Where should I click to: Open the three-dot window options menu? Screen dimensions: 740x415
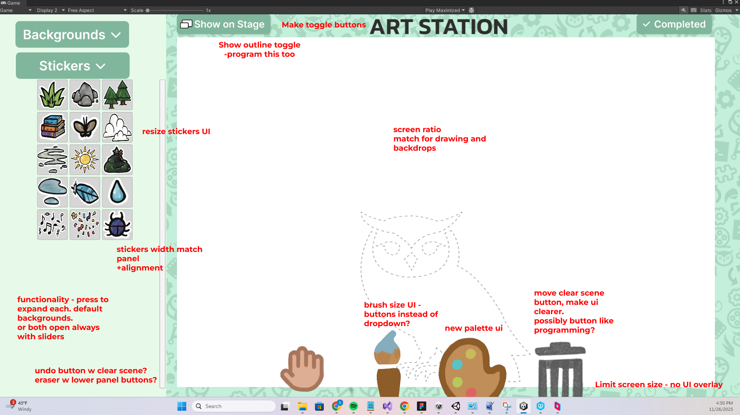pyautogui.click(x=723, y=2)
